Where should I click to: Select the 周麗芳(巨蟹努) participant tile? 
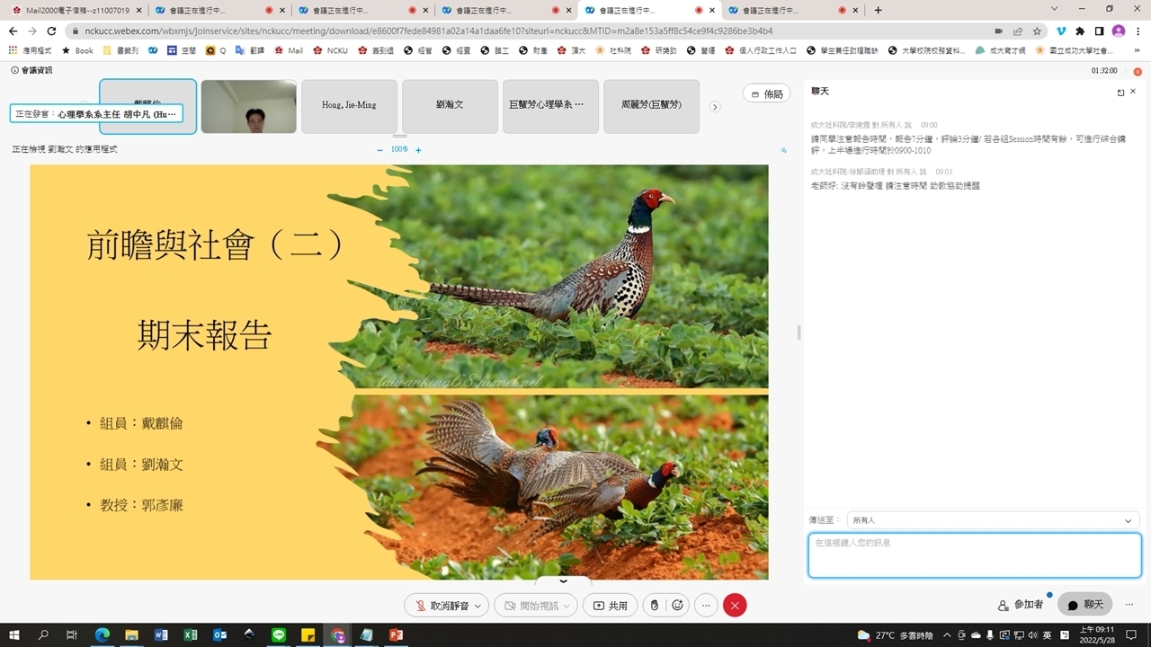651,106
